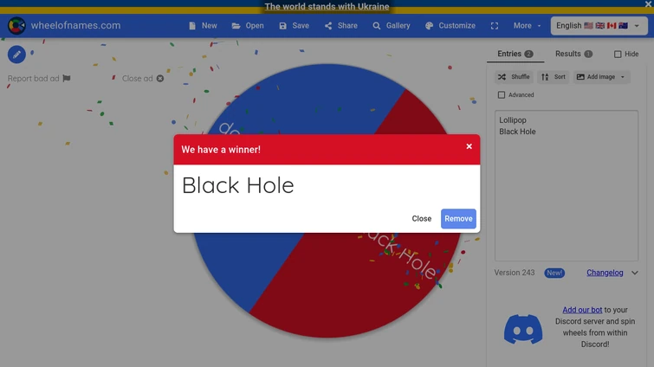Click the blue pencil edit icon
The height and width of the screenshot is (367, 654).
point(16,55)
